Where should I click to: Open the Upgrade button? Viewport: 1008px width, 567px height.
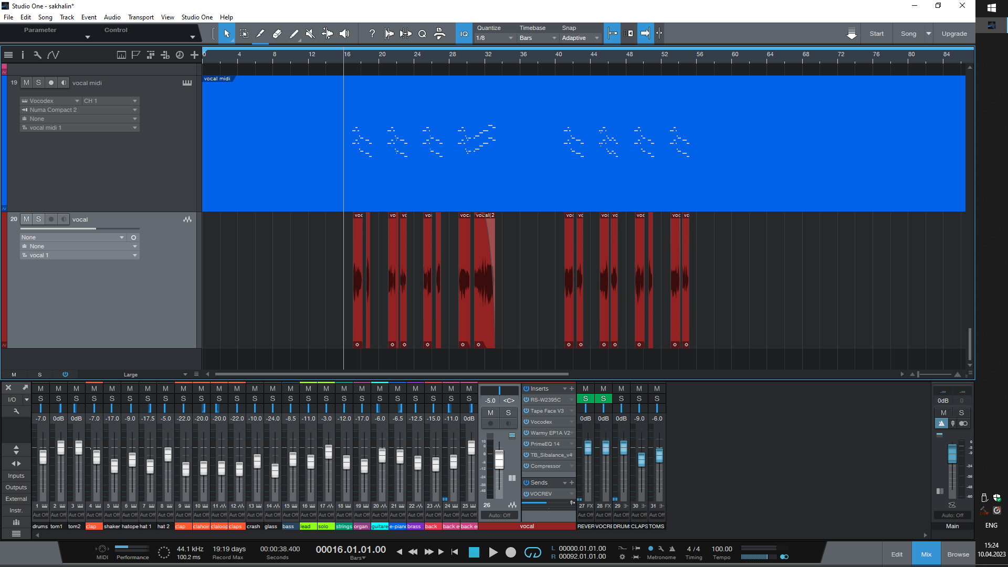click(954, 34)
